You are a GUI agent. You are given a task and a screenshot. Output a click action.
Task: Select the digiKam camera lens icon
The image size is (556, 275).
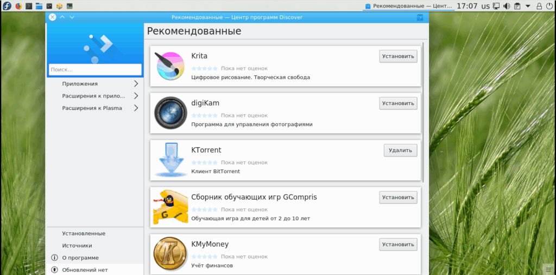(x=170, y=113)
